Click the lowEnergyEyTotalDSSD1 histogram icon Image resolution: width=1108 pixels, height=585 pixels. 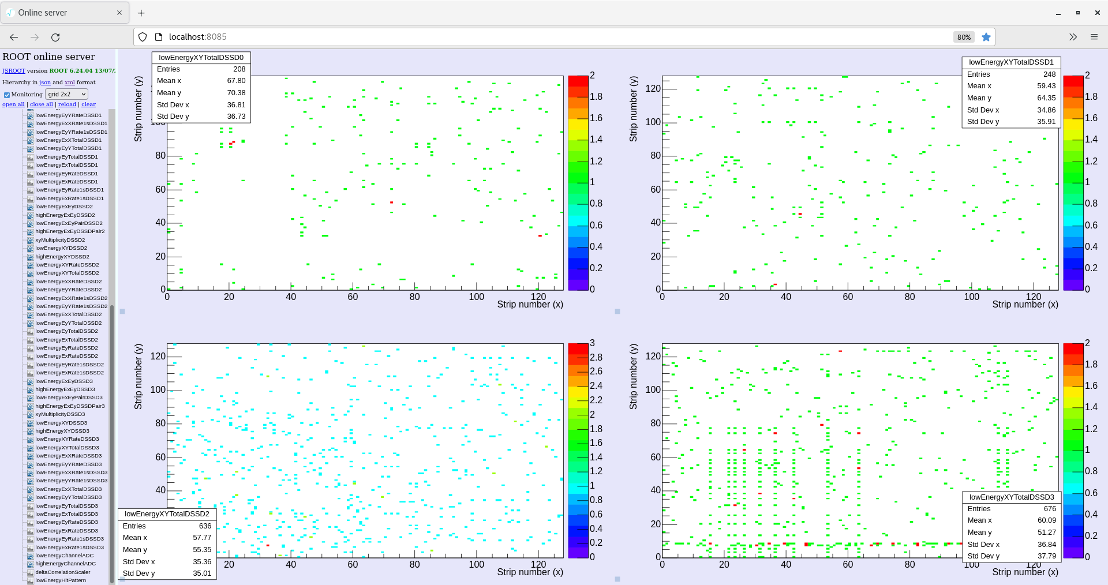31,157
